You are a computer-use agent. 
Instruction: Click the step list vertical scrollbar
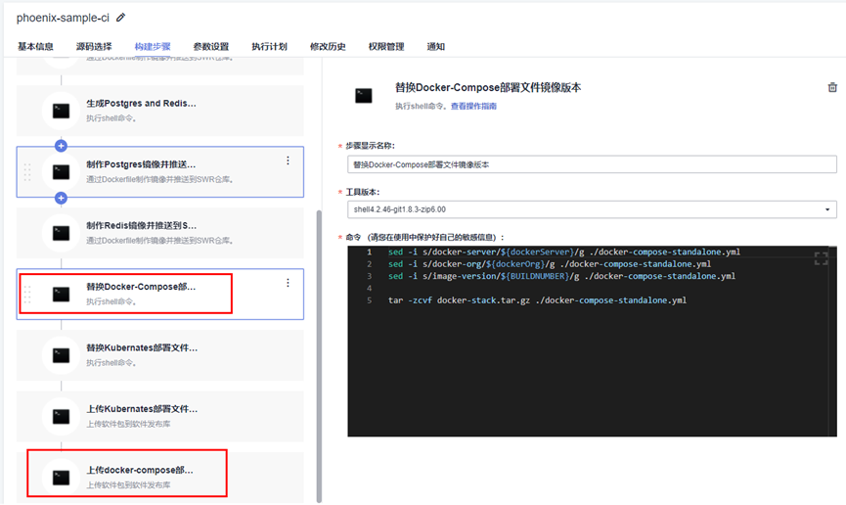click(319, 356)
